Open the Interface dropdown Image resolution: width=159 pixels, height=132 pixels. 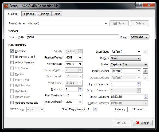126,51
